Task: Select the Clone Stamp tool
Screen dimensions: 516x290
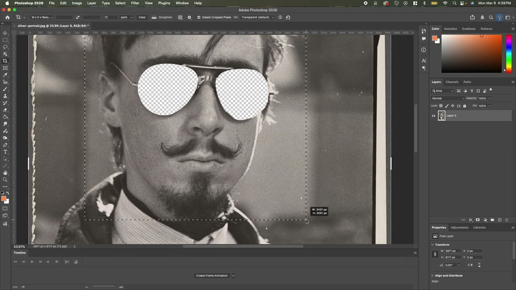Action: click(x=5, y=96)
